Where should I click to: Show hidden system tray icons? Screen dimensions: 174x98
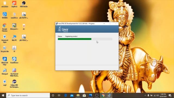point(145,95)
